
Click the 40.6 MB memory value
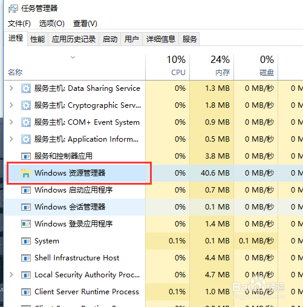coord(215,173)
